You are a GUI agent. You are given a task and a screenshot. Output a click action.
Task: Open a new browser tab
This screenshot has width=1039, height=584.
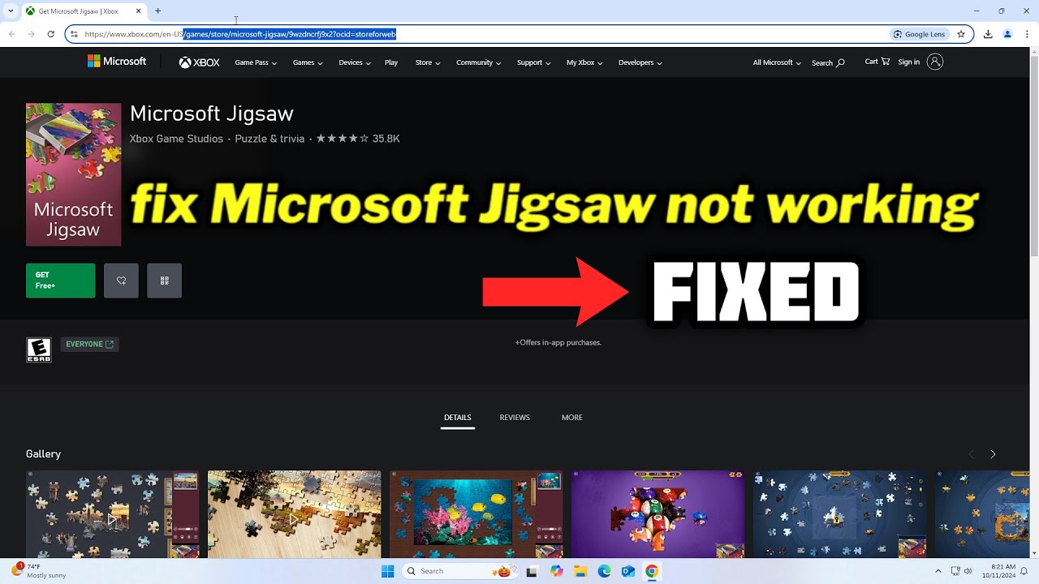click(x=157, y=11)
